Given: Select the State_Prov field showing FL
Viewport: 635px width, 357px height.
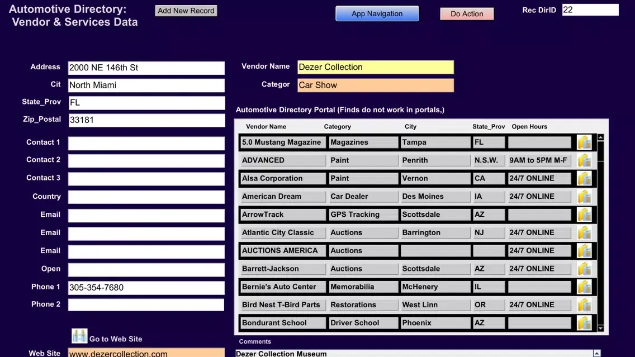Looking at the screenshot, I should [x=146, y=103].
